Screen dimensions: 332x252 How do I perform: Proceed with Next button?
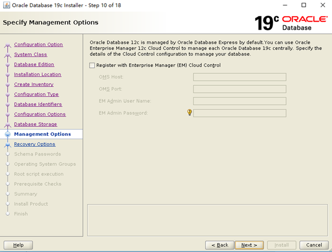coord(249,245)
